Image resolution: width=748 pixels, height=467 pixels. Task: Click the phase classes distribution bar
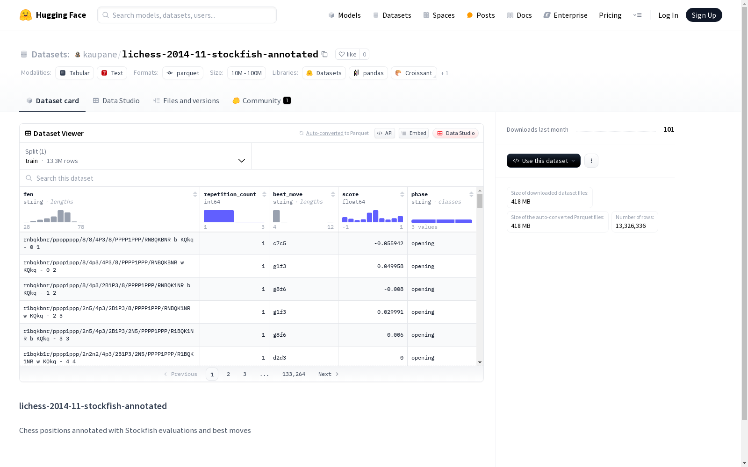pyautogui.click(x=442, y=221)
